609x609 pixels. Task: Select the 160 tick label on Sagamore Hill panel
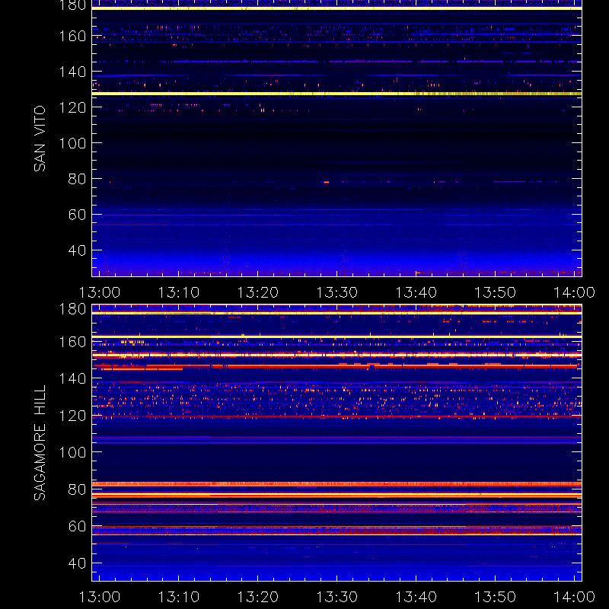click(72, 342)
